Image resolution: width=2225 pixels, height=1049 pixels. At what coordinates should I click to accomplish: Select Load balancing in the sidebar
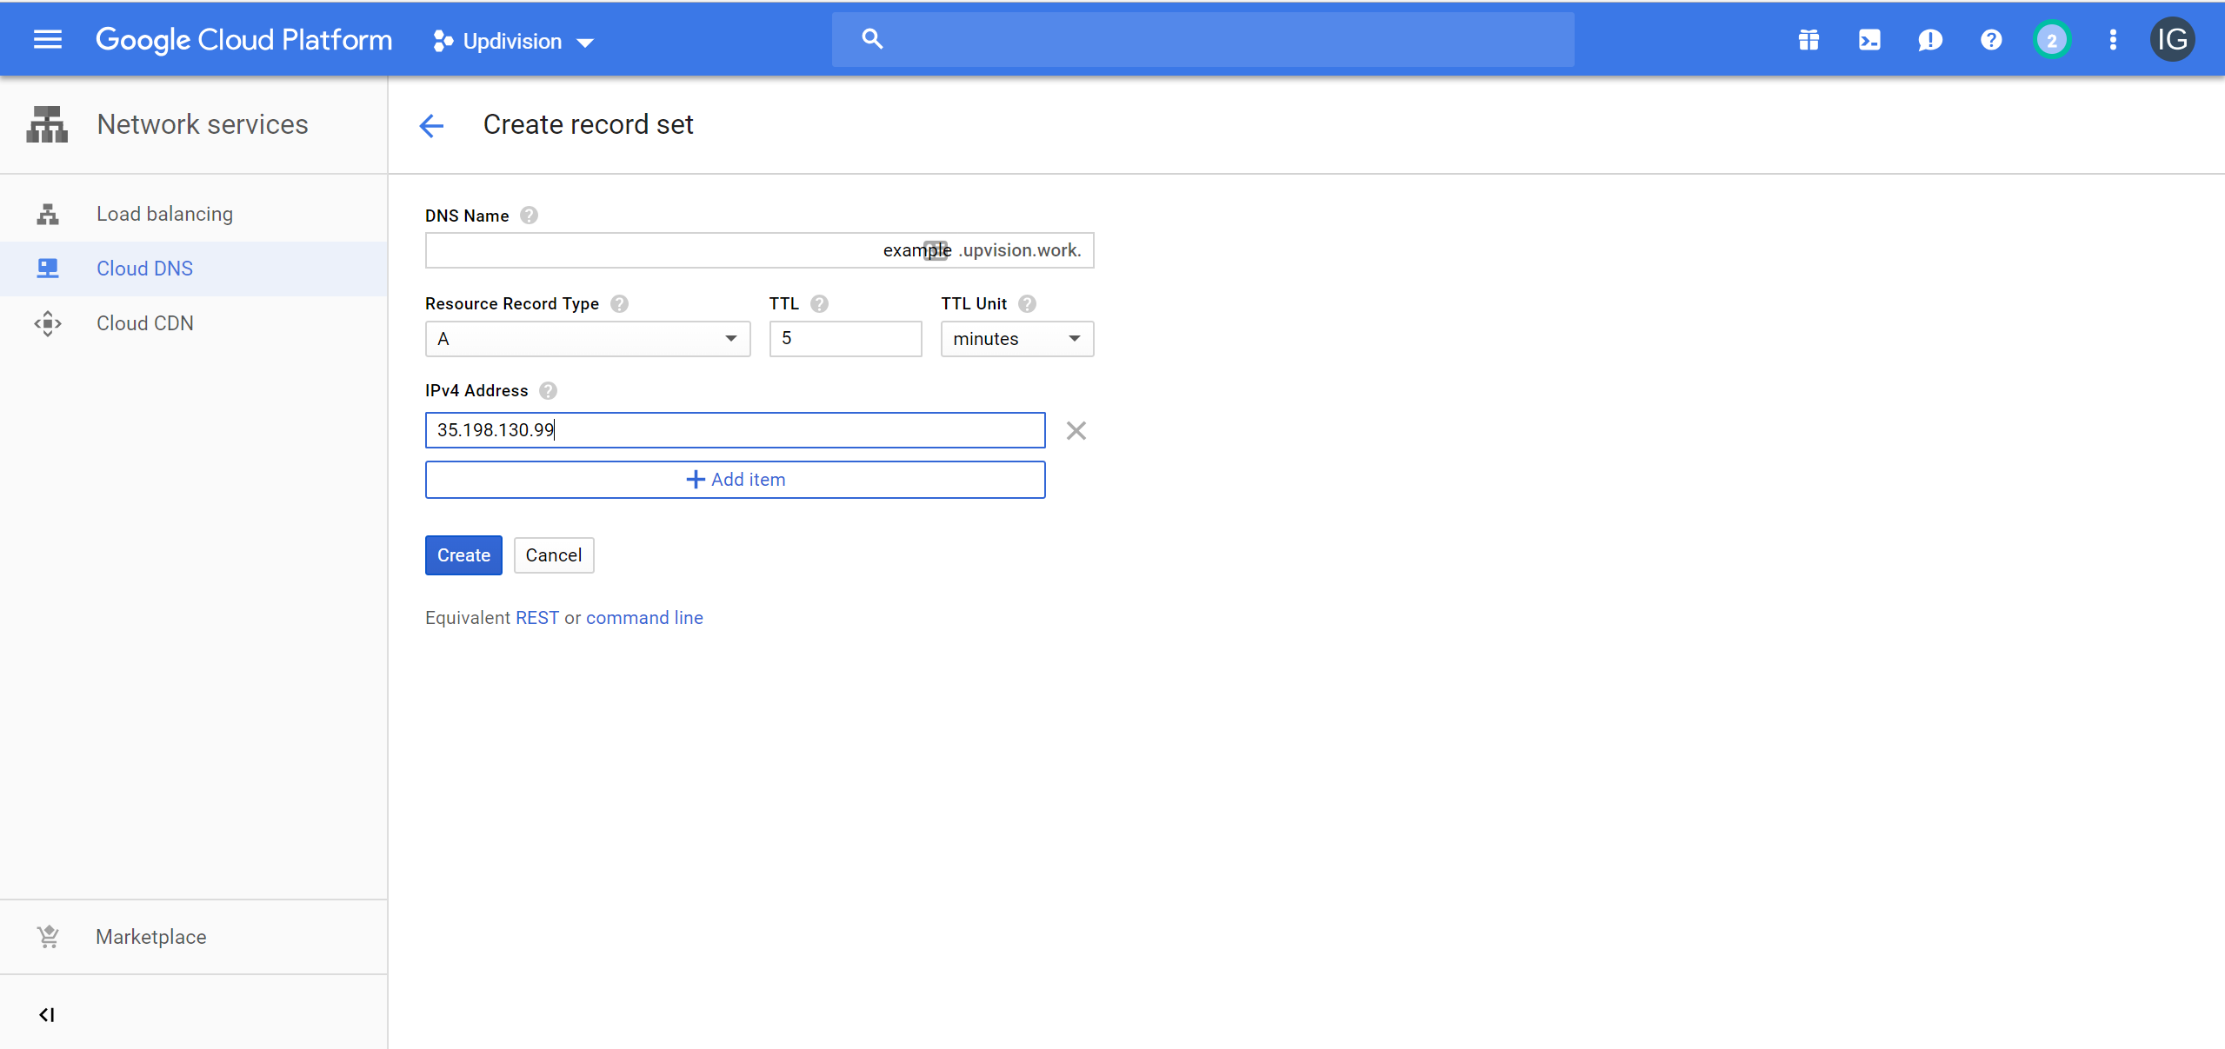point(164,213)
